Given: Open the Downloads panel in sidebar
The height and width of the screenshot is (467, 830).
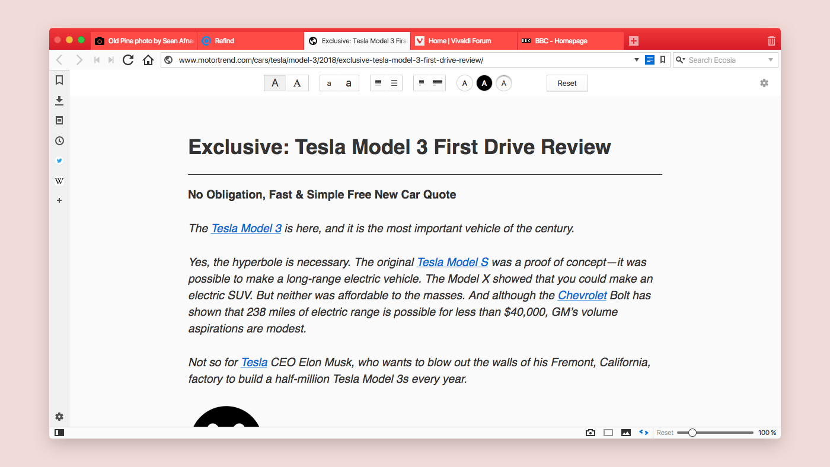Looking at the screenshot, I should [59, 100].
